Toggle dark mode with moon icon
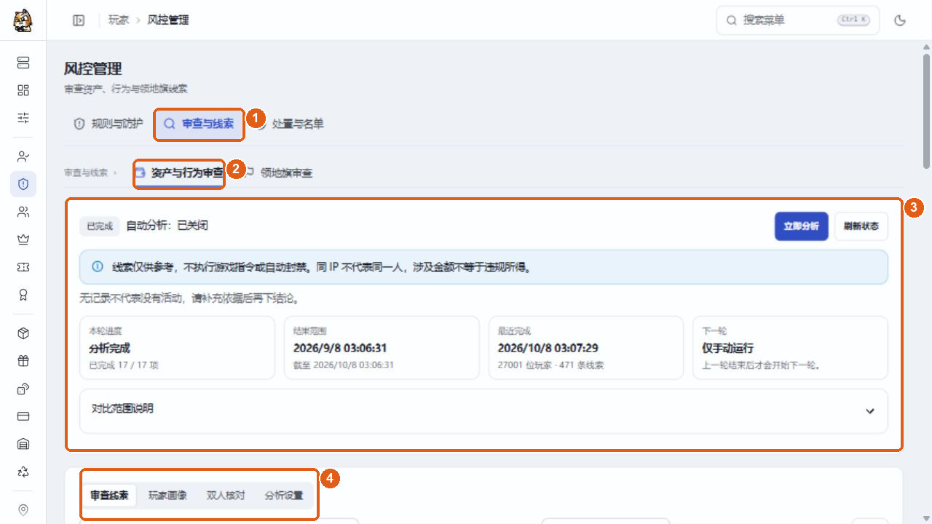Viewport: 932px width, 524px height. tap(900, 20)
